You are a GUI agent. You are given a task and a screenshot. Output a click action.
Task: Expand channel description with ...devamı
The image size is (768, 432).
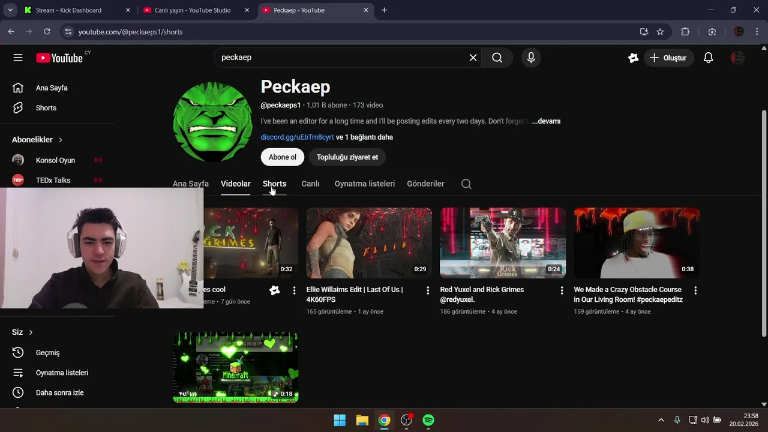point(546,121)
